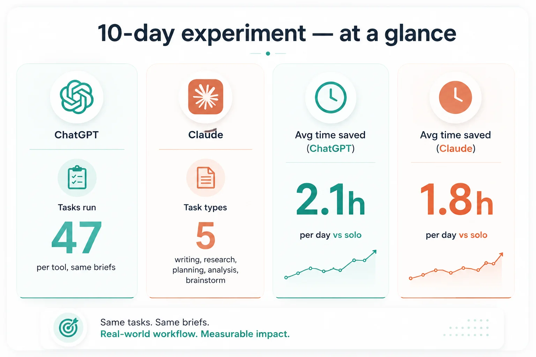Click the orange Claude trend line chart

pos(456,266)
